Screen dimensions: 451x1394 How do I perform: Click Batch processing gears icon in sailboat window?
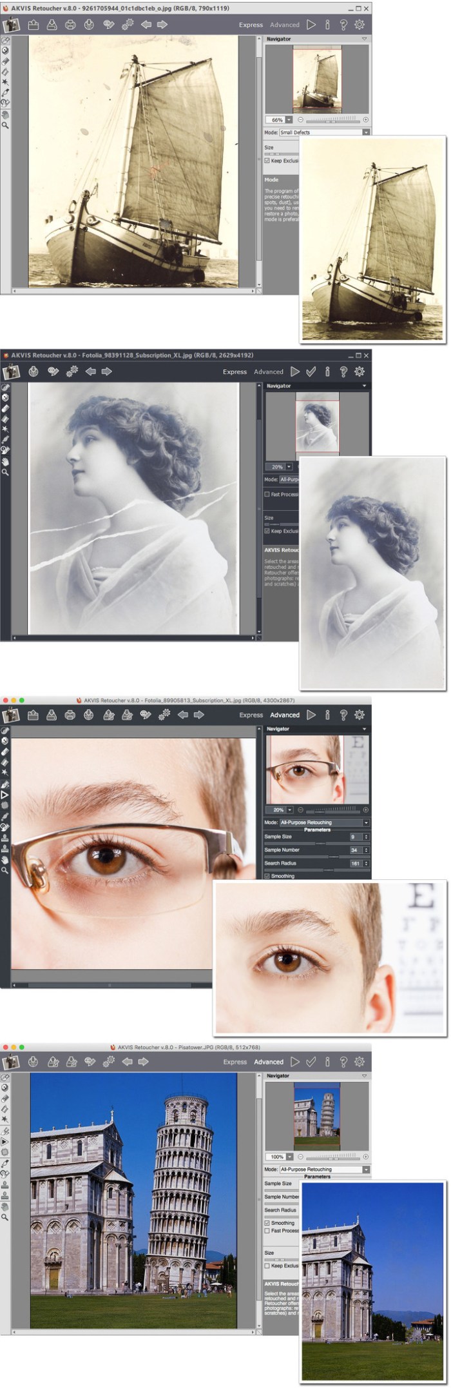coord(128,25)
